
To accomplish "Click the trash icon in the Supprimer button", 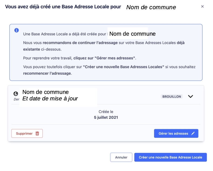I will pyautogui.click(x=37, y=134).
